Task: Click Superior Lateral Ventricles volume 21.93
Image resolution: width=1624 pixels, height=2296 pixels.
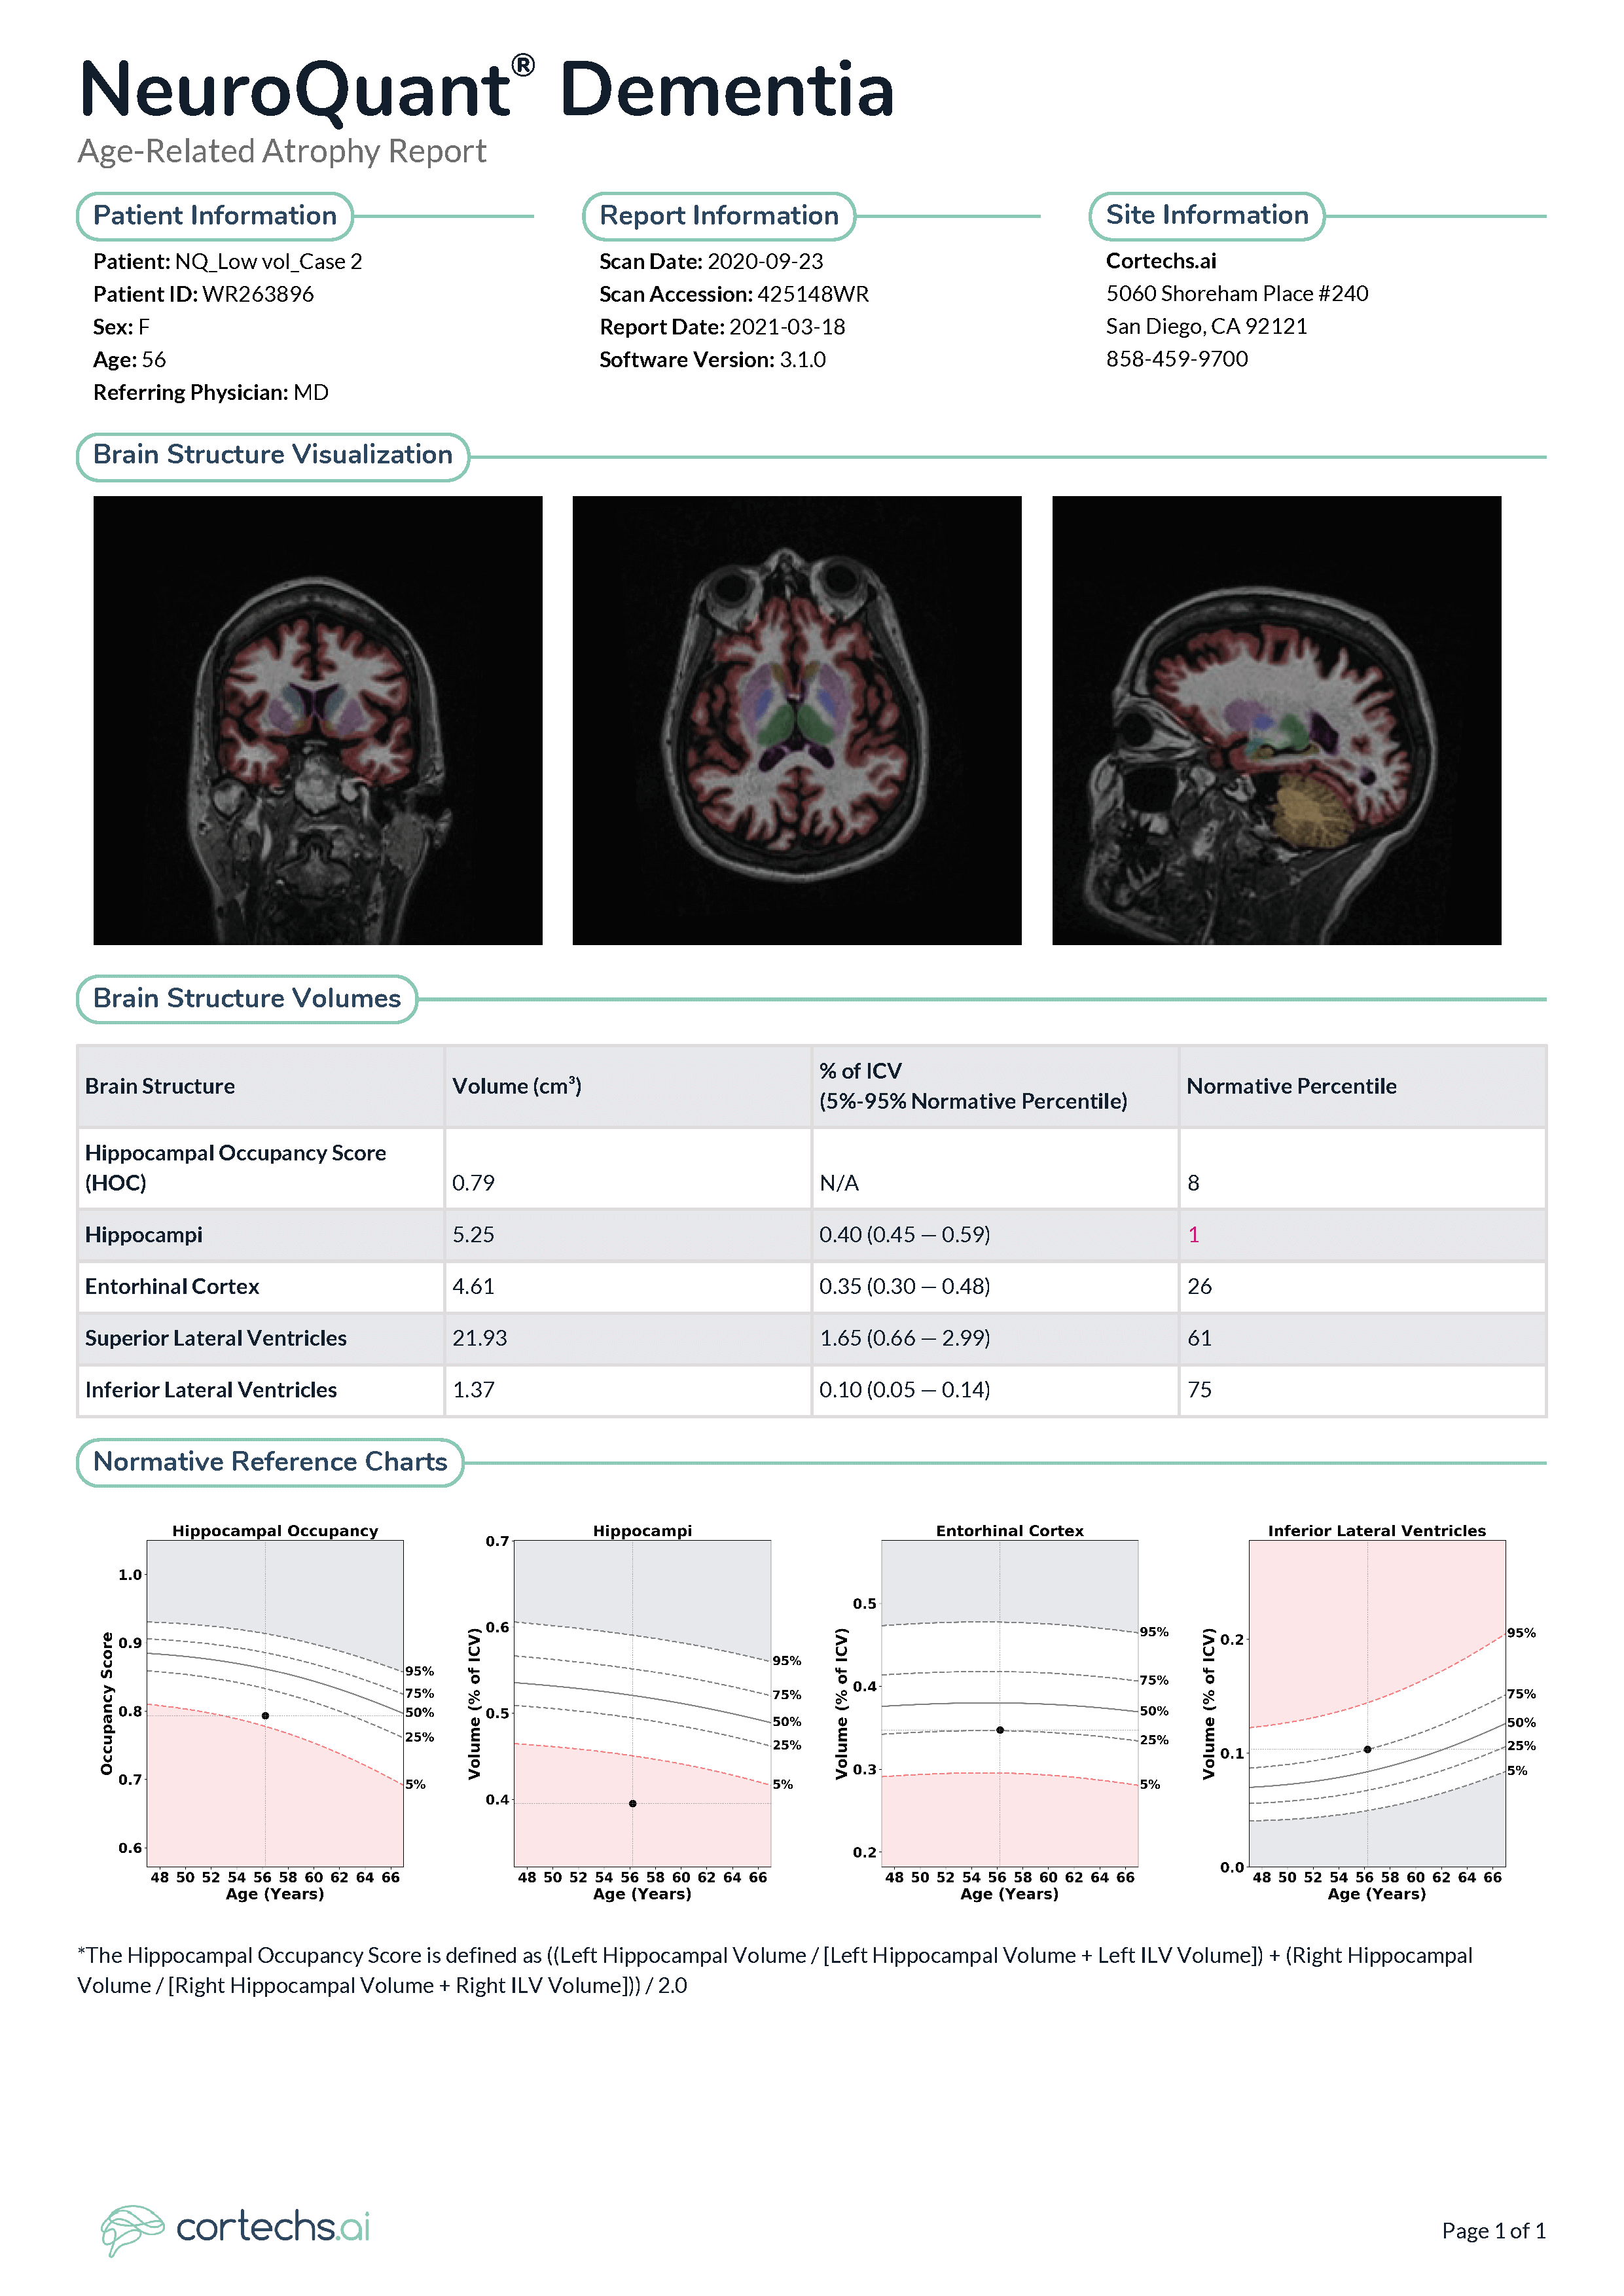Action: pyautogui.click(x=479, y=1339)
